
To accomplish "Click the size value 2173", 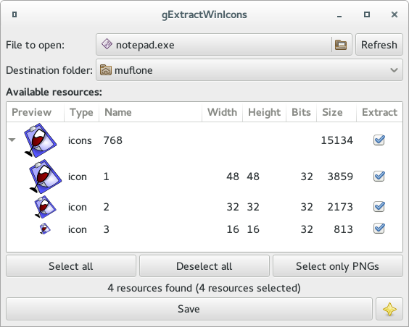I will point(340,207).
